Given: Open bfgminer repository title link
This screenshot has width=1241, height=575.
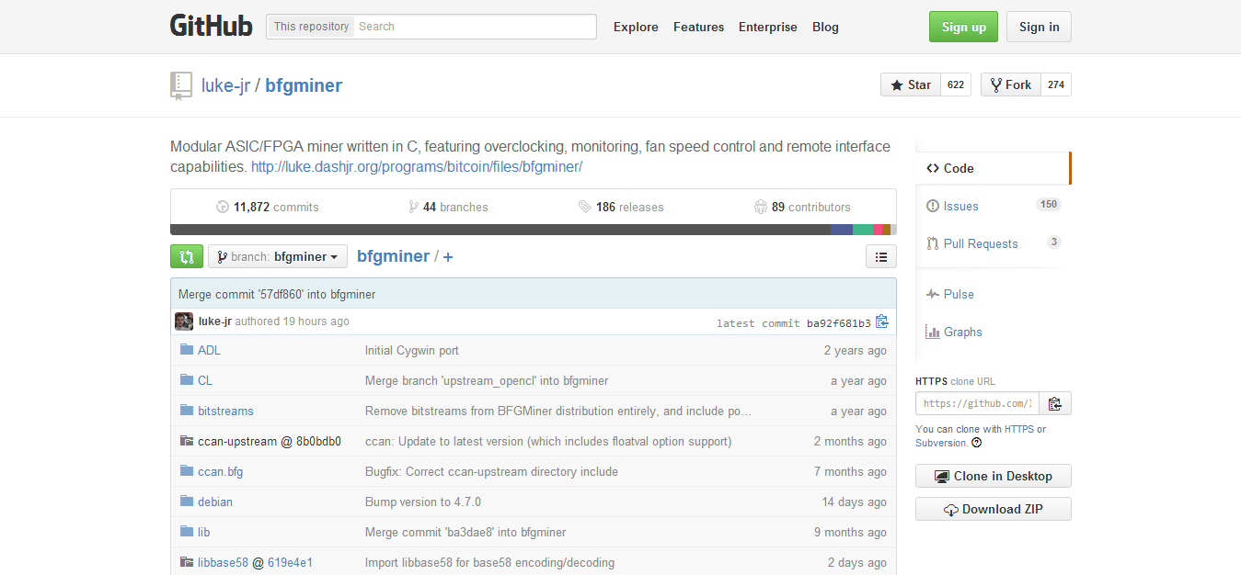Looking at the screenshot, I should pos(304,85).
